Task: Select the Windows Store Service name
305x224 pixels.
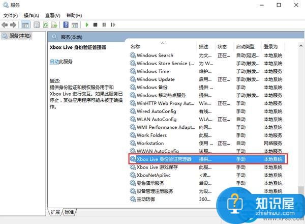Action: (165, 63)
